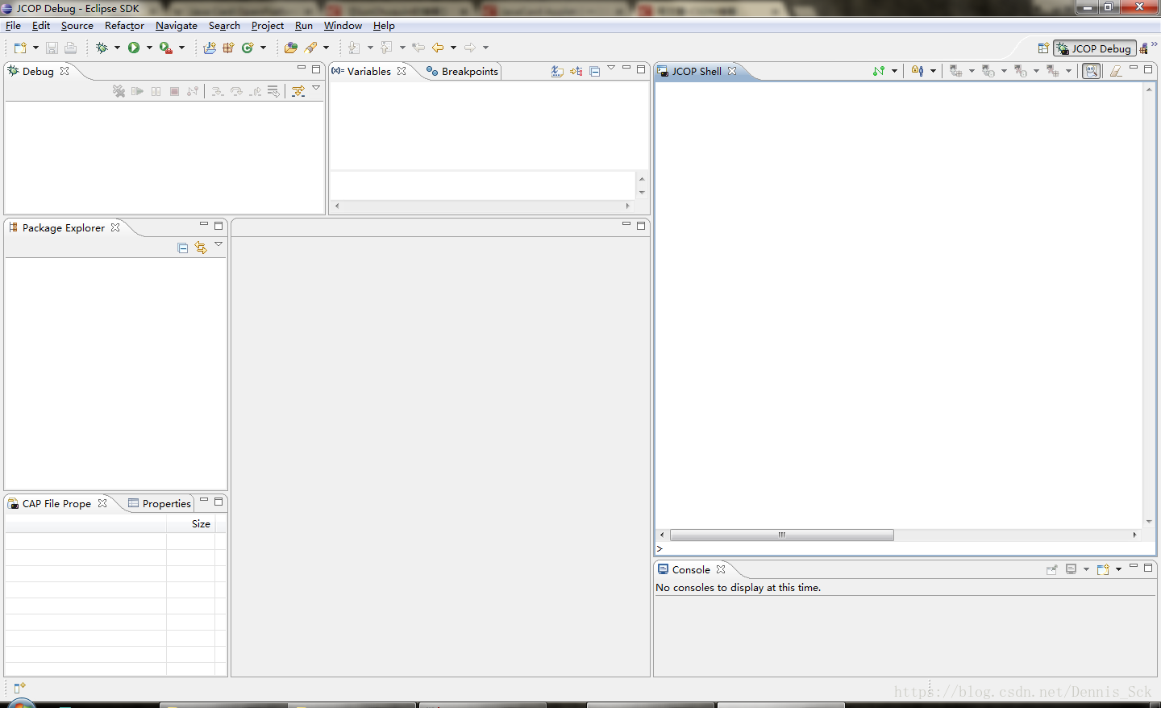The image size is (1161, 708).
Task: Toggle Link with Editor in Package Explorer
Action: click(201, 248)
